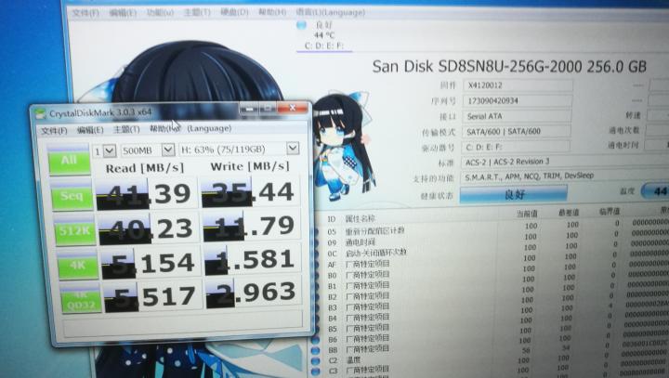
Task: Click Seq write result 35.44
Action: pos(251,192)
